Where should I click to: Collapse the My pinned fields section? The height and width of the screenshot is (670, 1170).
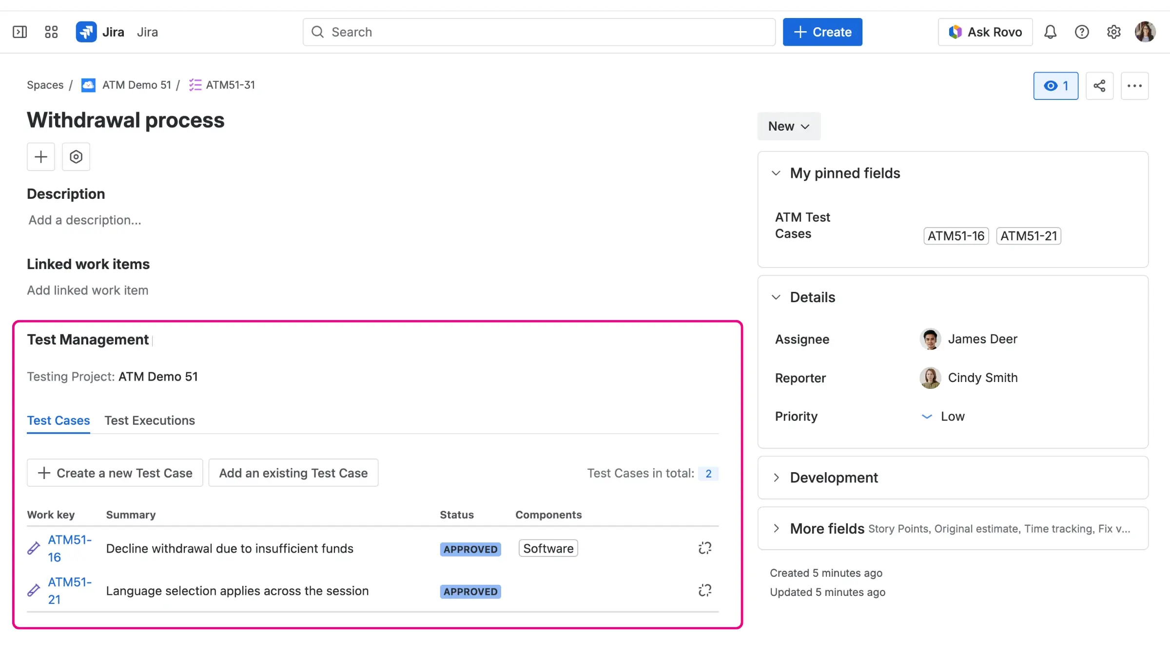[x=776, y=173]
